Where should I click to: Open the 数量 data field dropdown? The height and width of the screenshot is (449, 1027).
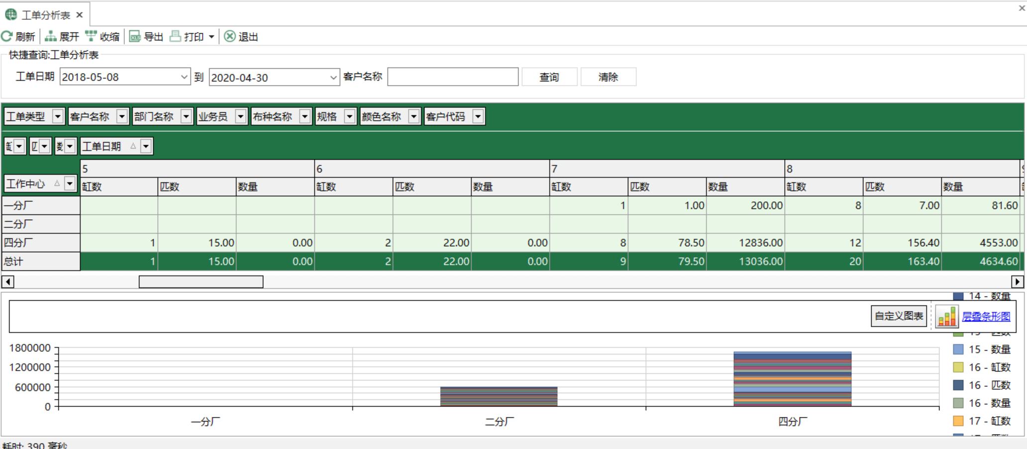pos(70,146)
